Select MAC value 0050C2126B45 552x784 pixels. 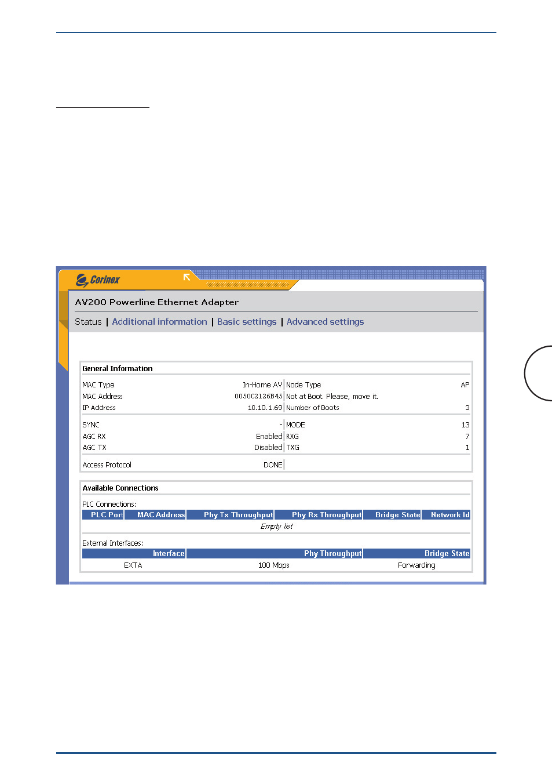[258, 397]
